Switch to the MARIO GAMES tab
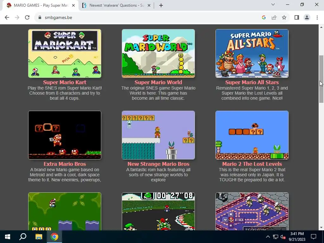This screenshot has height=243, width=324. tap(41, 5)
